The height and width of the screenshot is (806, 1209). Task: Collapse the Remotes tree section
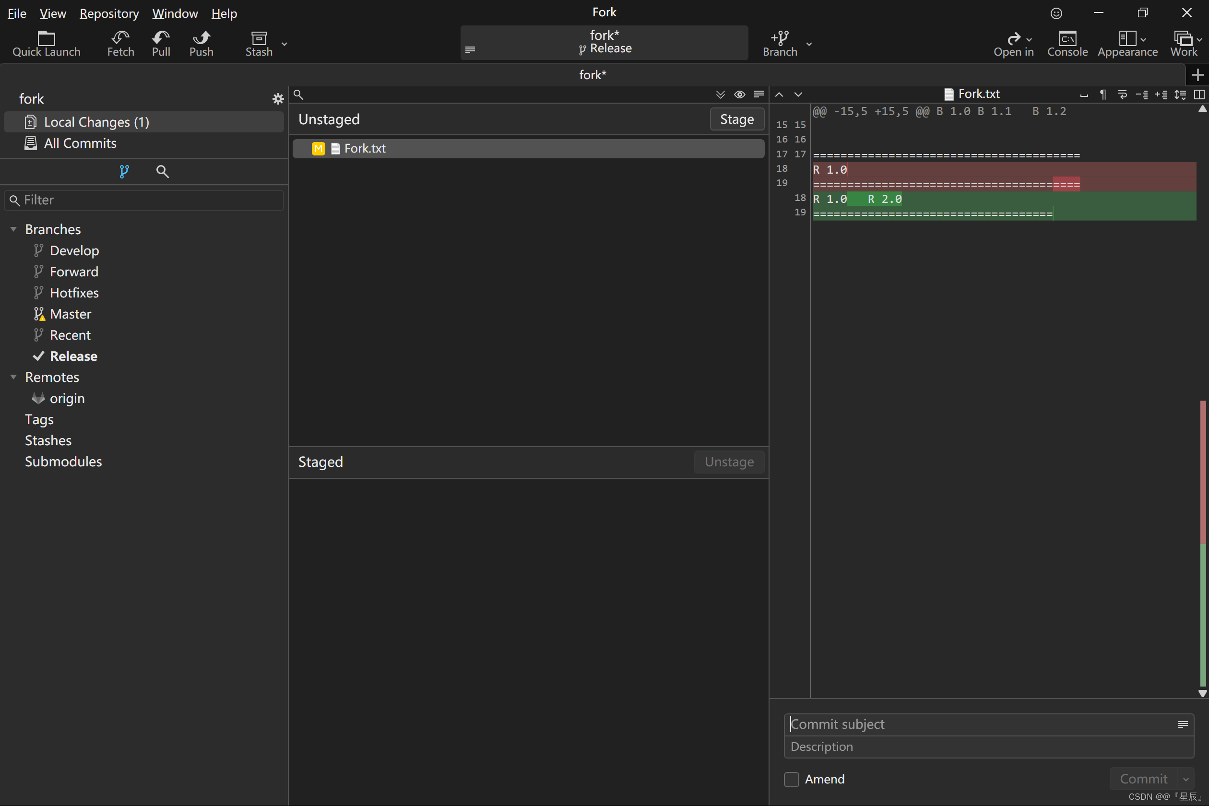[14, 377]
